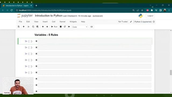This screenshot has width=172, height=97.
Task: Open the Help menu
Action: point(83,22)
